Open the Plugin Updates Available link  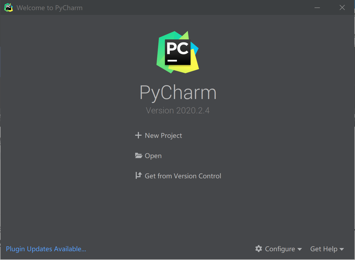click(x=46, y=249)
